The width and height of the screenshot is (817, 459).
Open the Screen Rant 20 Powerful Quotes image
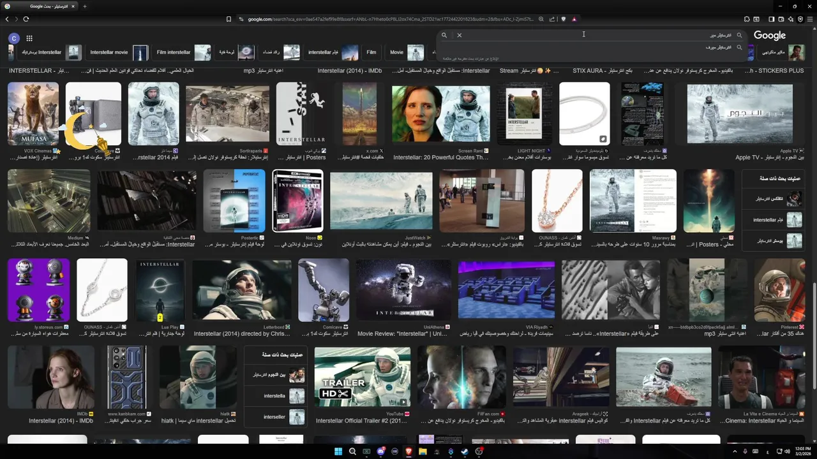point(441,113)
